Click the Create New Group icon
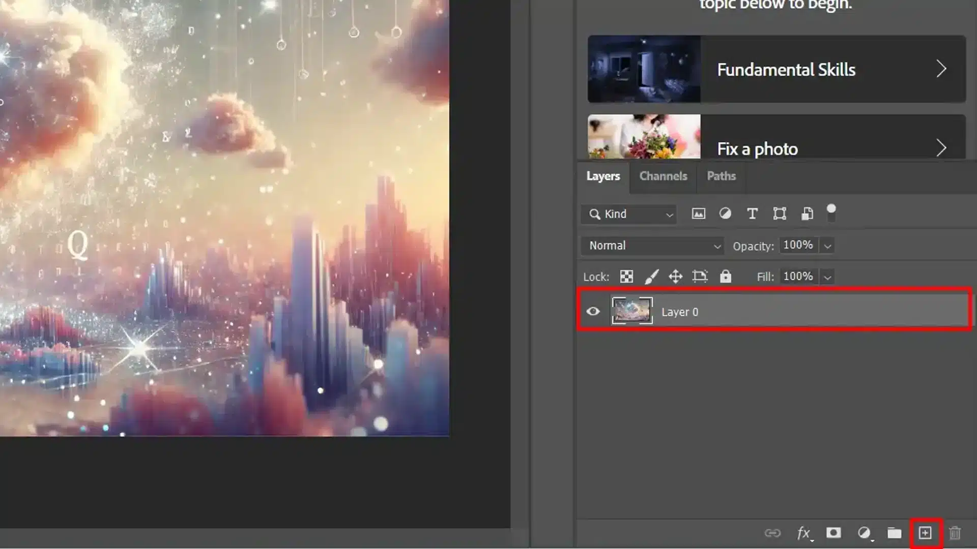 [x=895, y=533]
